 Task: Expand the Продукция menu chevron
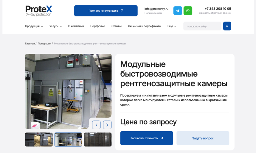[42, 26]
